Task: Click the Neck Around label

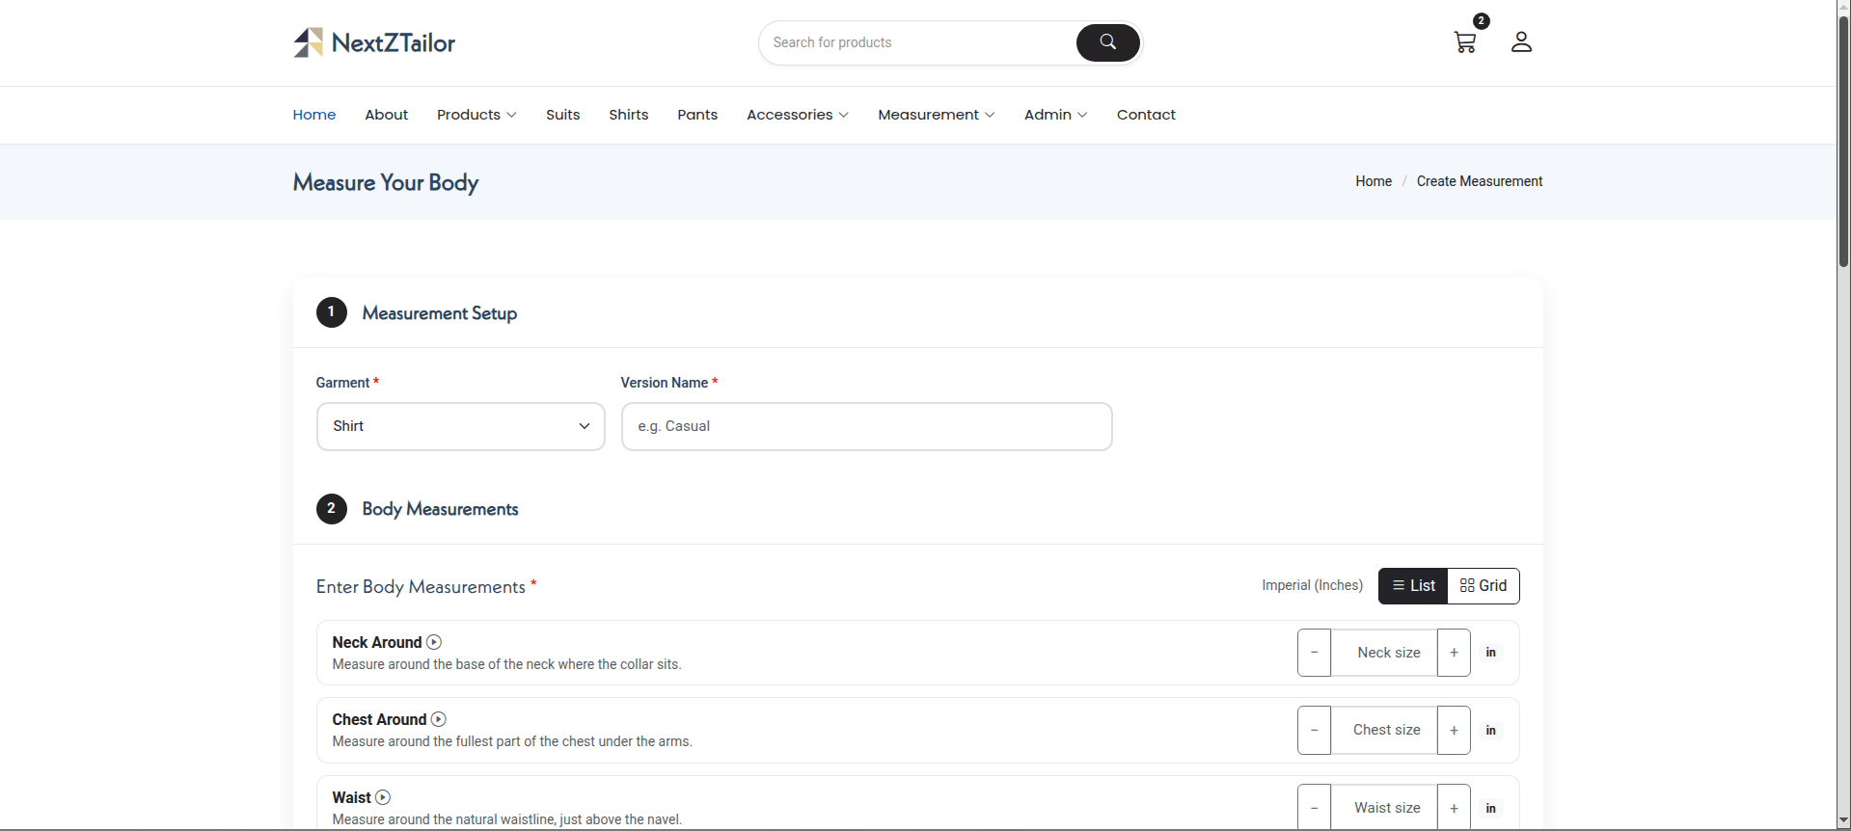Action: 377,642
